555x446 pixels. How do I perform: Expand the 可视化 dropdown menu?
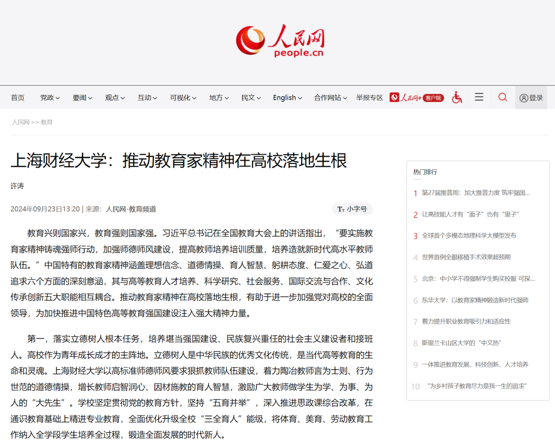183,98
